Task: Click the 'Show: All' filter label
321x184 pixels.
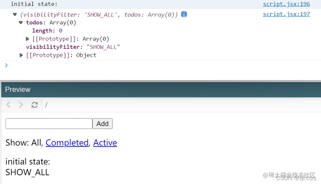Action: pos(24,143)
